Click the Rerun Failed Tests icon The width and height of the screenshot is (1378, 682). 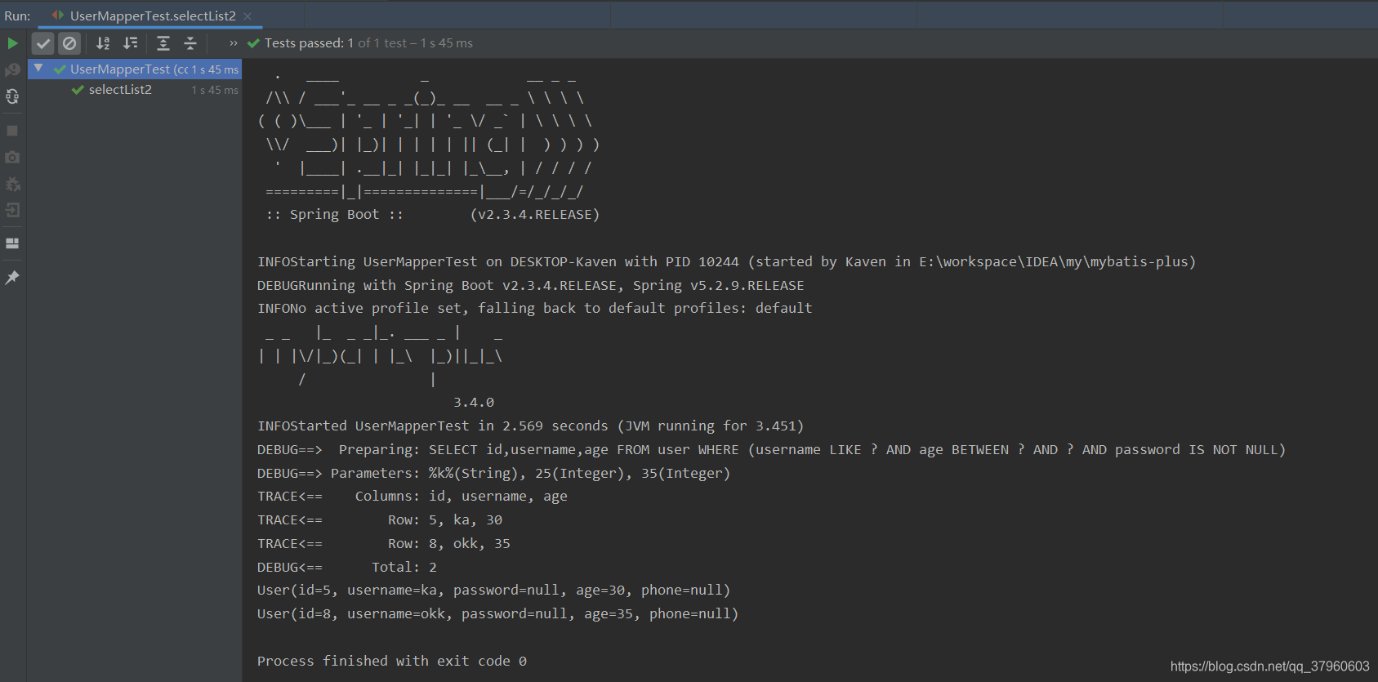(12, 70)
